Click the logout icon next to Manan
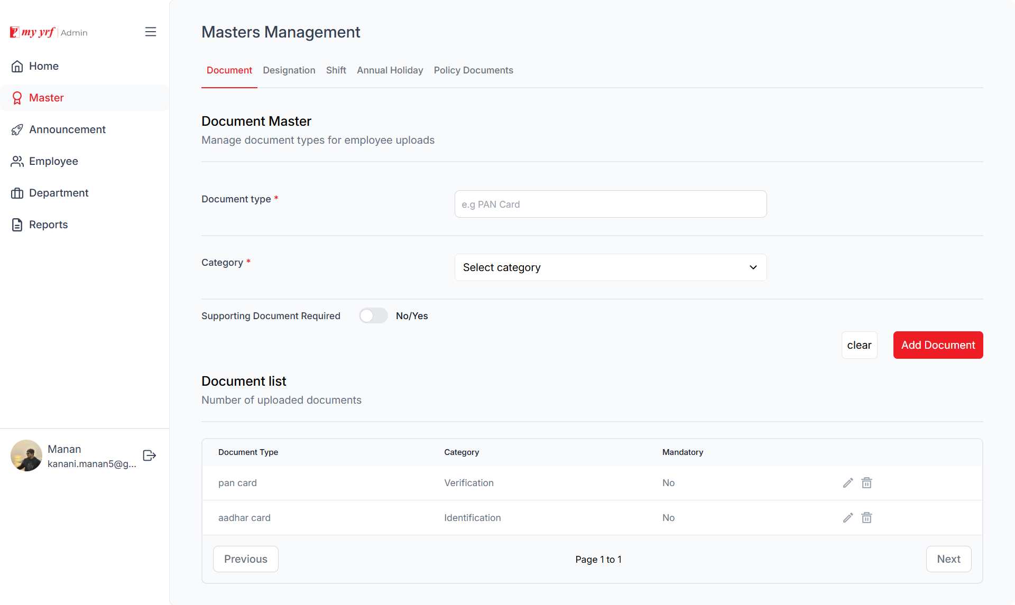The height and width of the screenshot is (605, 1015). coord(150,455)
